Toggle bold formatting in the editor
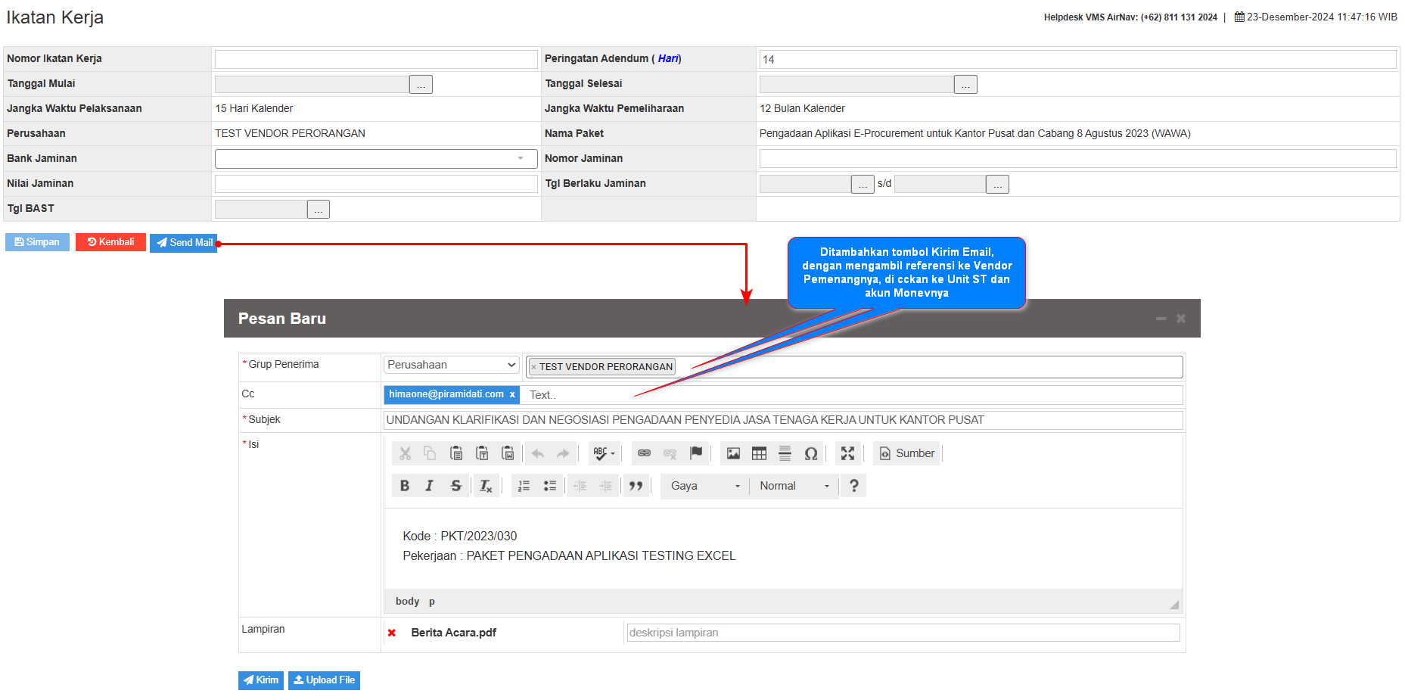 tap(405, 486)
